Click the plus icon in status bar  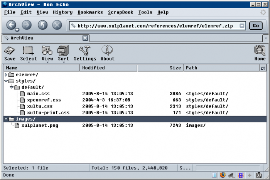click(250, 175)
